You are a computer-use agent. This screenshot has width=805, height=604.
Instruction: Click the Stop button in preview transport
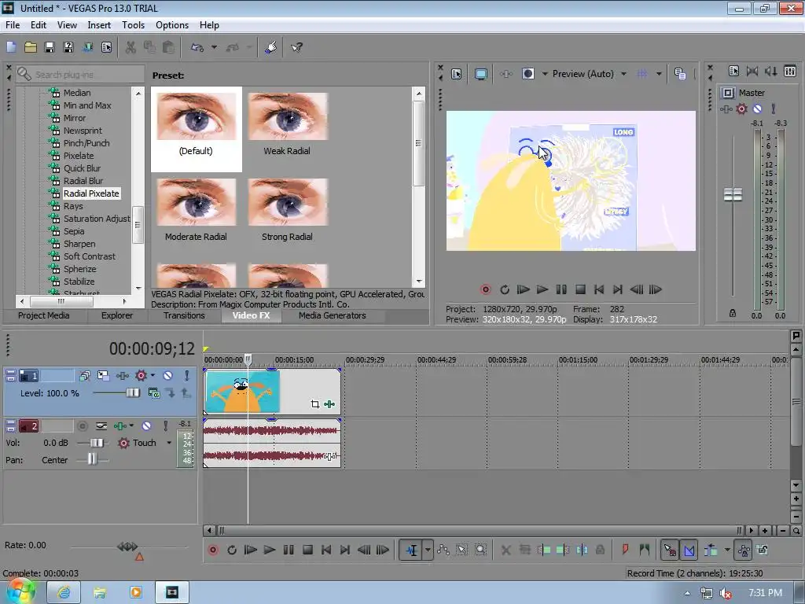point(580,289)
